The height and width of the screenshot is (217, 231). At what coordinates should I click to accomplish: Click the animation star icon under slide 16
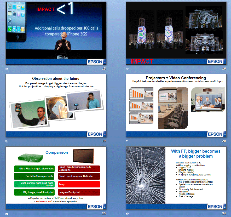click(127, 69)
